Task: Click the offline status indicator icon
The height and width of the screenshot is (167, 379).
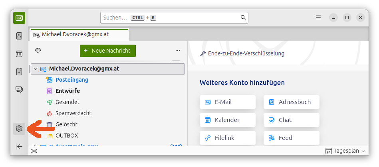Action: coord(34,151)
